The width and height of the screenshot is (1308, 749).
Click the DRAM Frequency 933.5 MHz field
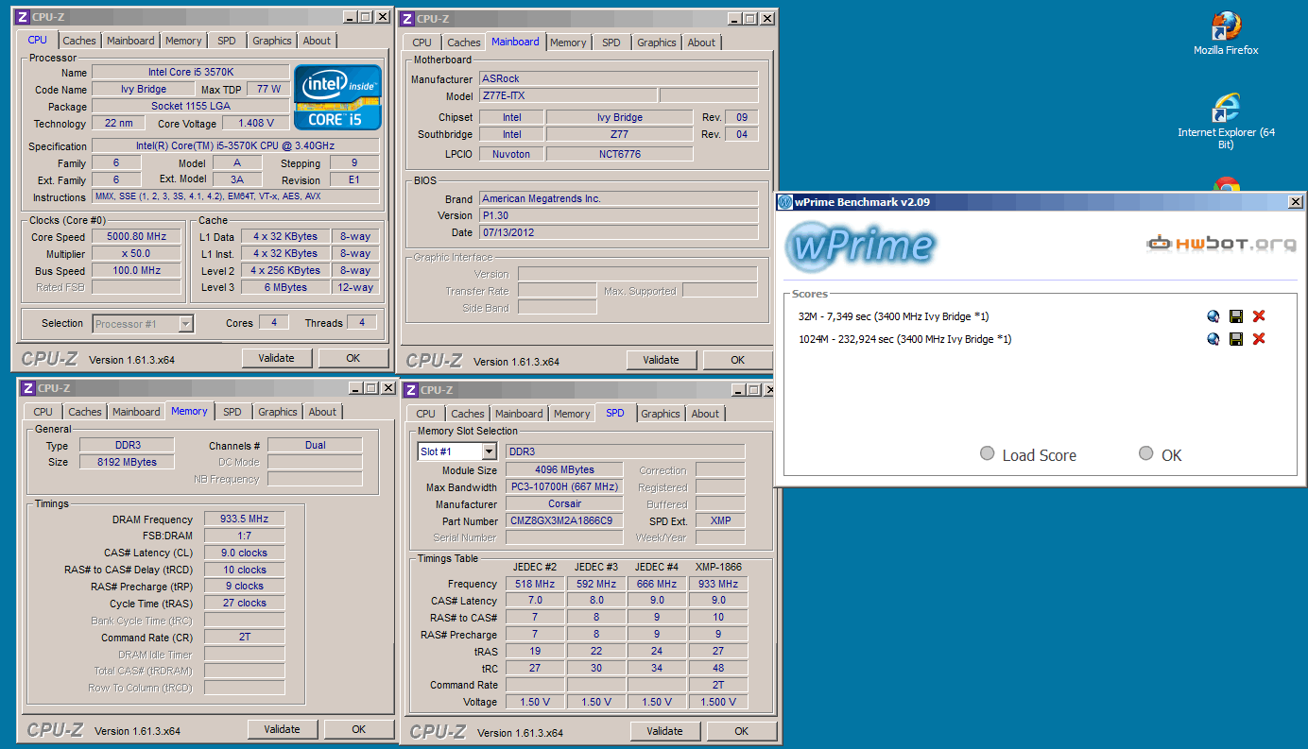244,519
